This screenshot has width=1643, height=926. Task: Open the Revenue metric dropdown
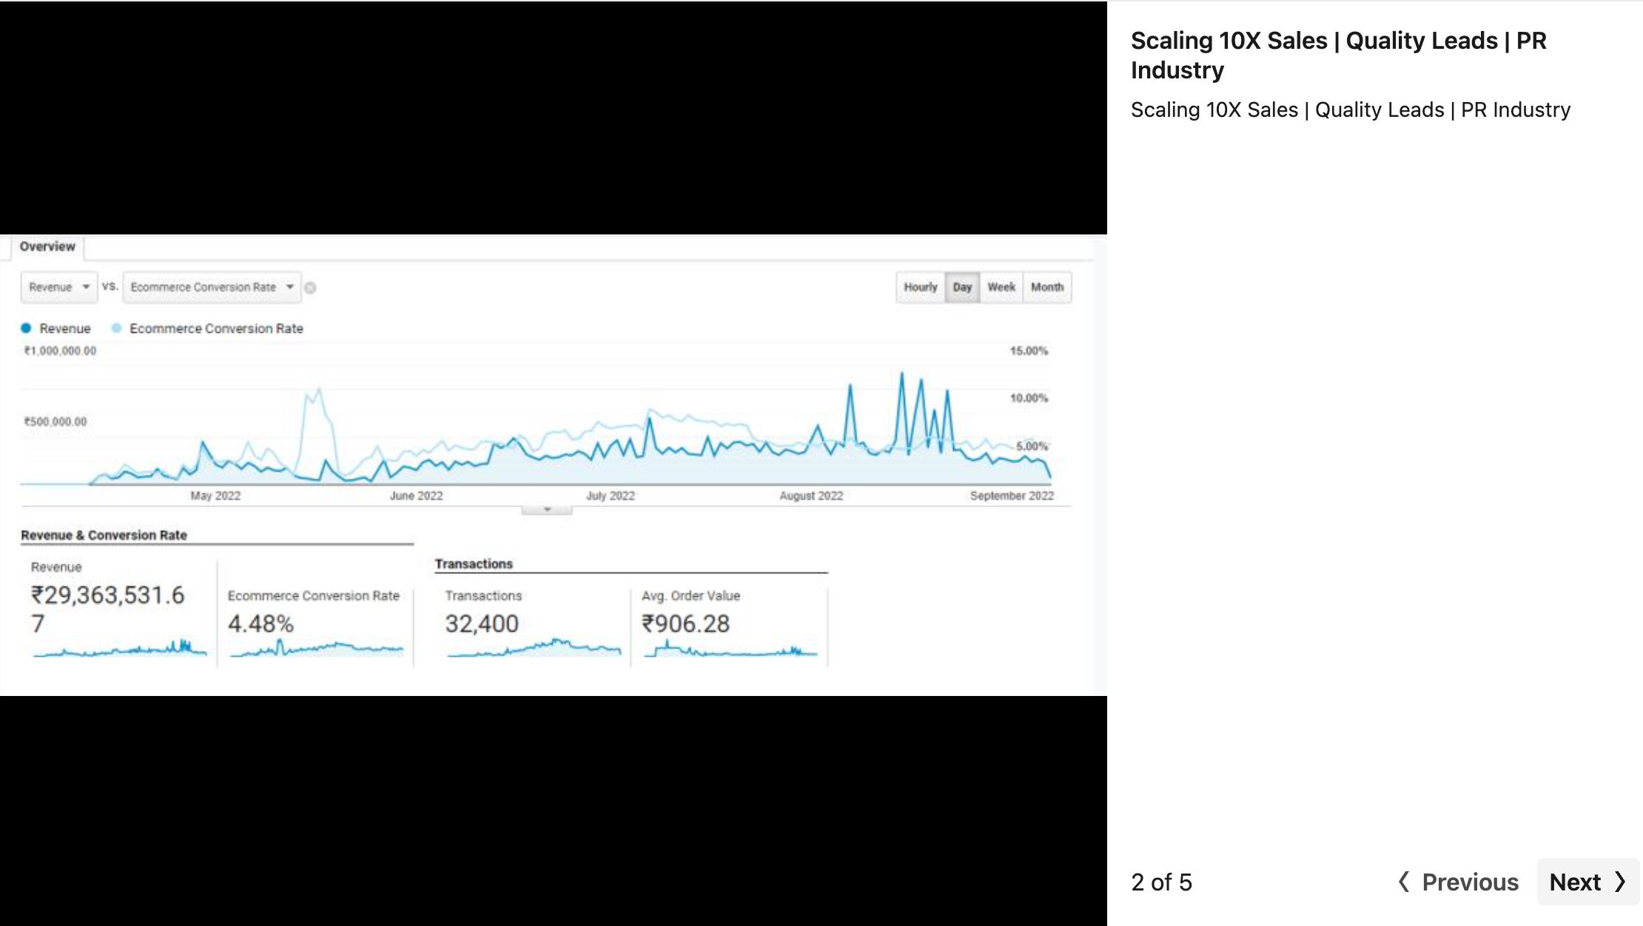click(x=58, y=287)
